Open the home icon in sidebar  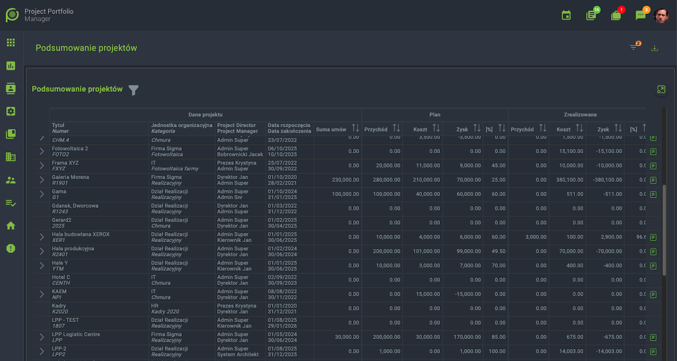11,226
